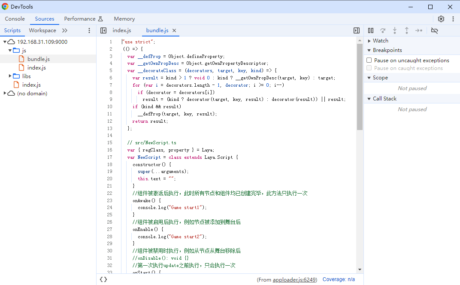Viewport: 460px width, 285px height.
Task: Hide the debugger sidebar panel
Action: [x=357, y=30]
